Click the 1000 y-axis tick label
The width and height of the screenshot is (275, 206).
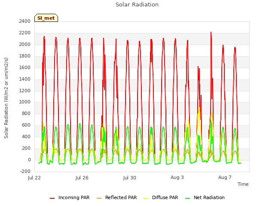point(25,102)
